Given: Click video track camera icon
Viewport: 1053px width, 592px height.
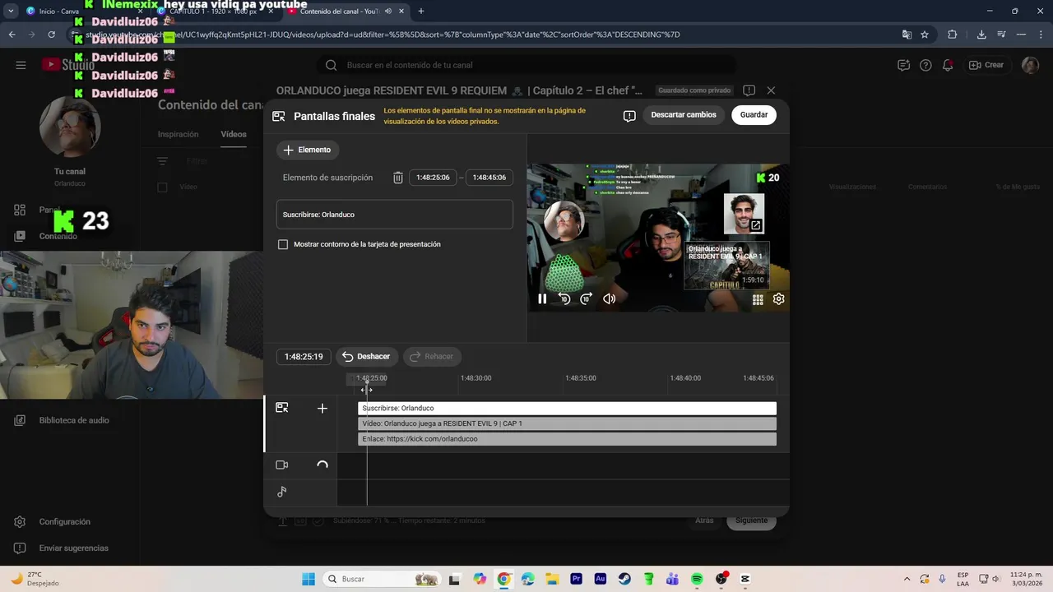Looking at the screenshot, I should tap(282, 465).
